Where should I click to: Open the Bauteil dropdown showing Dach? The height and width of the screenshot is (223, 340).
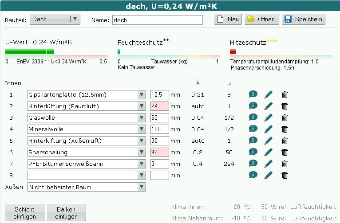click(x=55, y=20)
